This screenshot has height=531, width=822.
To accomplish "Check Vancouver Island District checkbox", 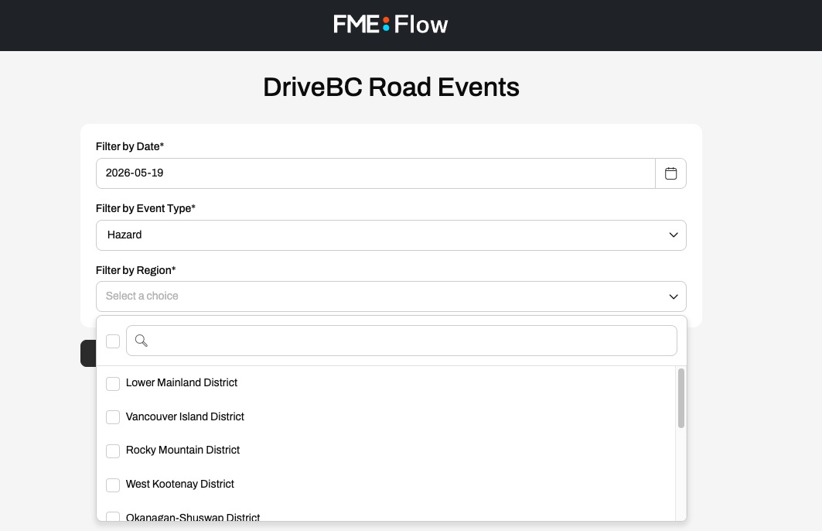I will [x=113, y=417].
